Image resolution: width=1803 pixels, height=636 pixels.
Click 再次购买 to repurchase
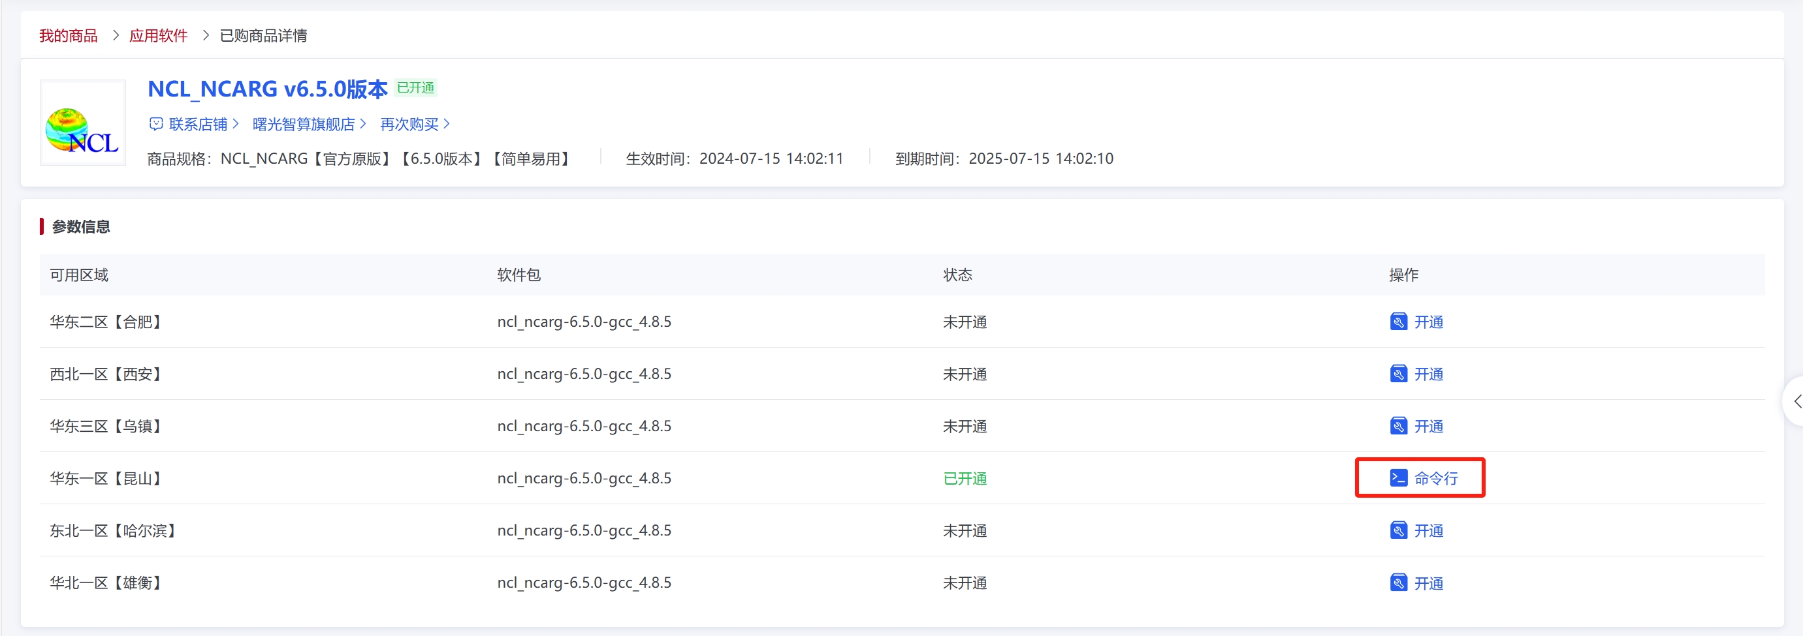(409, 125)
